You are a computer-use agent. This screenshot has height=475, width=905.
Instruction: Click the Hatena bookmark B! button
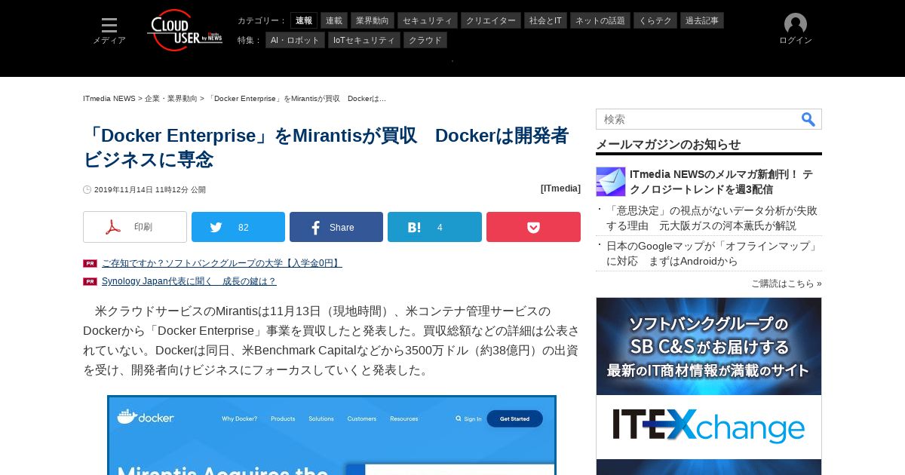coord(434,227)
